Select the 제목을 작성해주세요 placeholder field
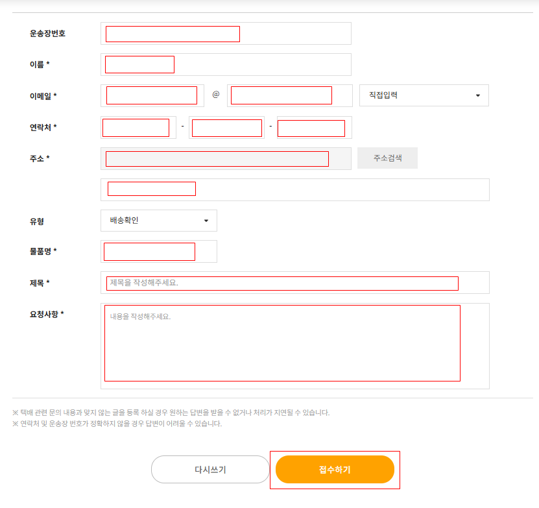Viewport: 539px width, 508px height. (281, 282)
